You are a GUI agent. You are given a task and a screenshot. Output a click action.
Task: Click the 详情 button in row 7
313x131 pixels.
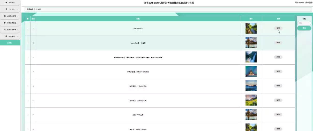click(x=278, y=115)
